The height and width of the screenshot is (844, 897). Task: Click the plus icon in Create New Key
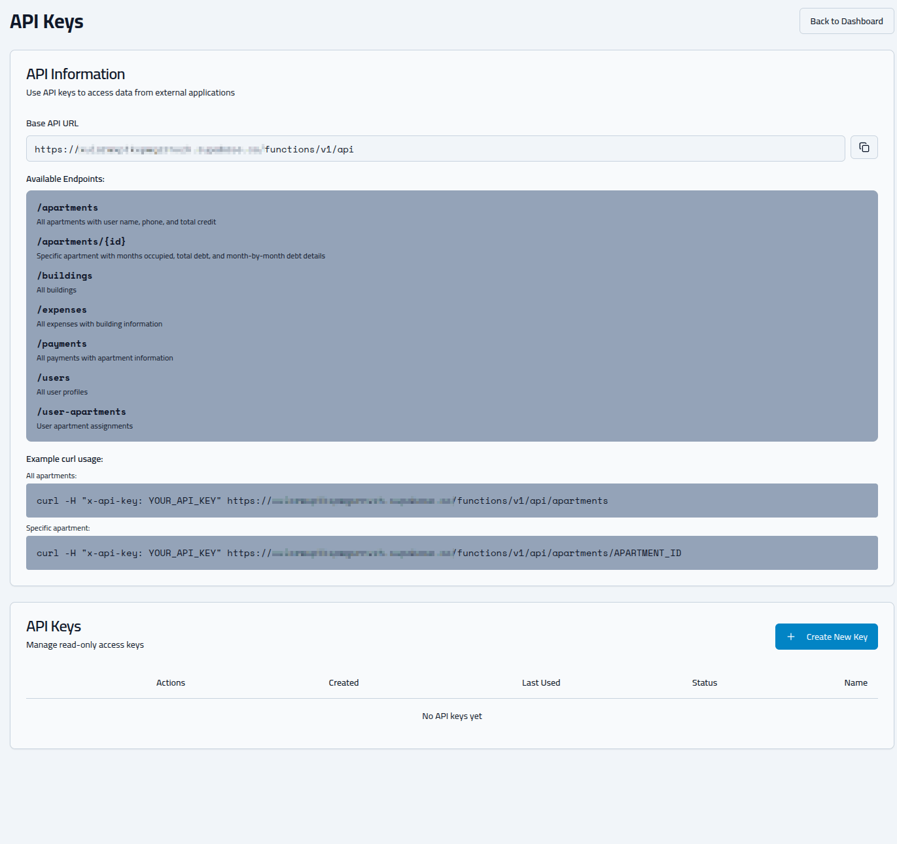[790, 637]
